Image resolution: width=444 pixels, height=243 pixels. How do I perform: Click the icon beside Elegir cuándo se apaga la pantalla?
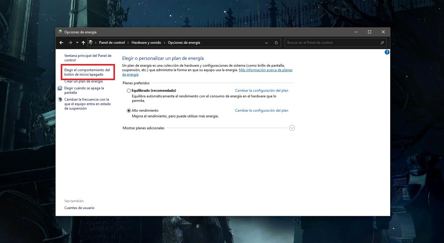click(60, 88)
